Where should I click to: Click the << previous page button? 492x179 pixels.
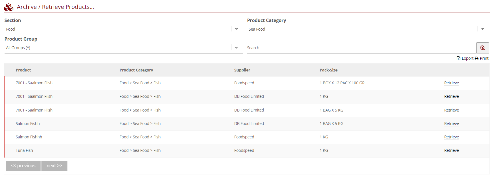[x=23, y=166]
